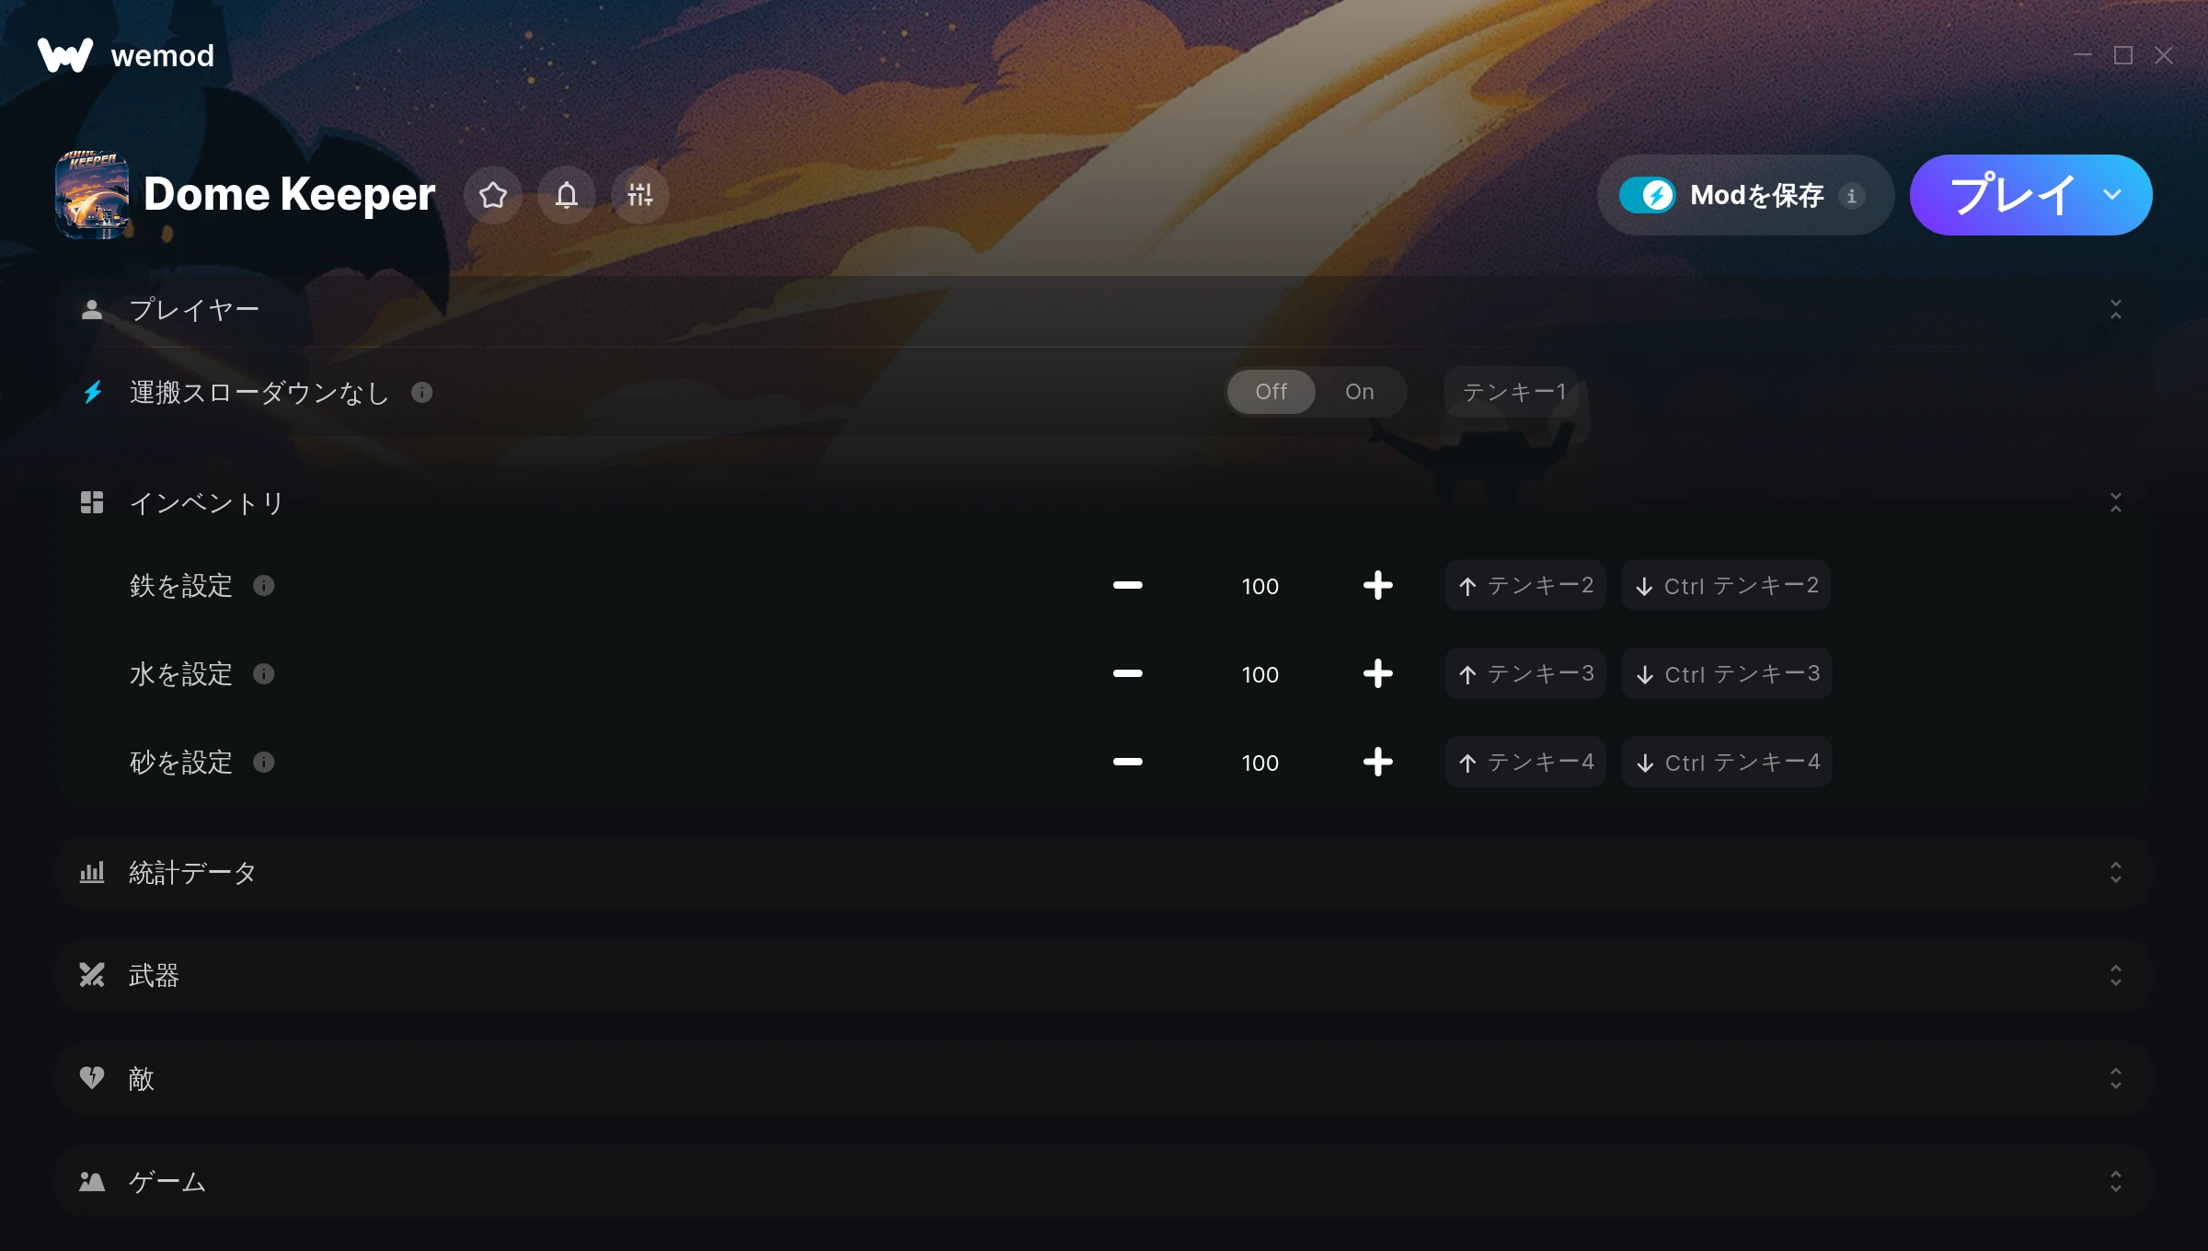Expand the 武器 section
This screenshot has height=1251, width=2208.
(x=1104, y=976)
